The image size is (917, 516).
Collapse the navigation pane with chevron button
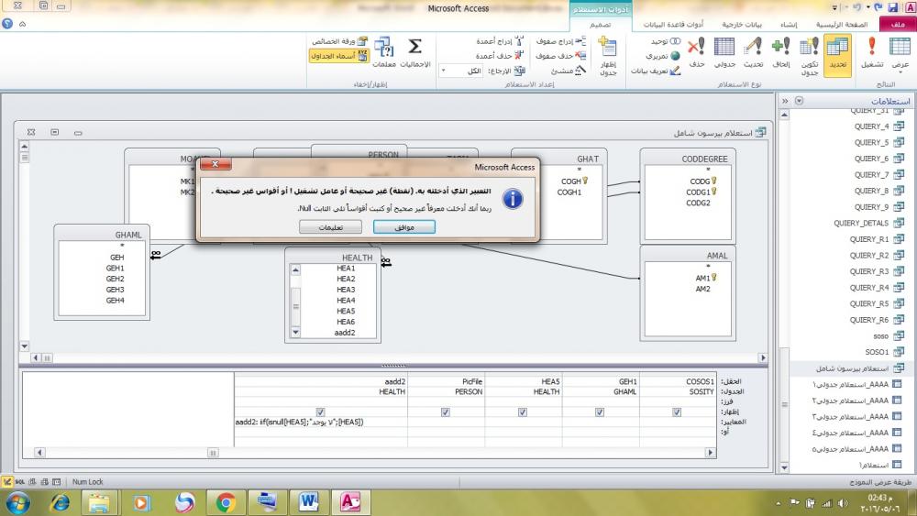click(785, 101)
